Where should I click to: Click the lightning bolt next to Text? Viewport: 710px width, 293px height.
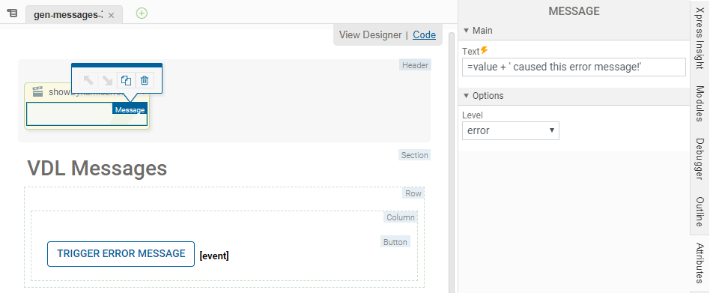point(485,50)
